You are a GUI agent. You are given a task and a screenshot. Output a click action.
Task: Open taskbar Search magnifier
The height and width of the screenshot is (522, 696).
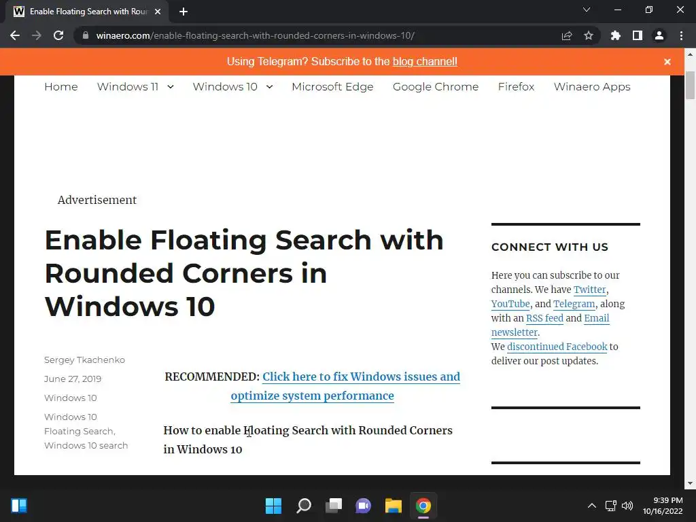[x=304, y=506]
